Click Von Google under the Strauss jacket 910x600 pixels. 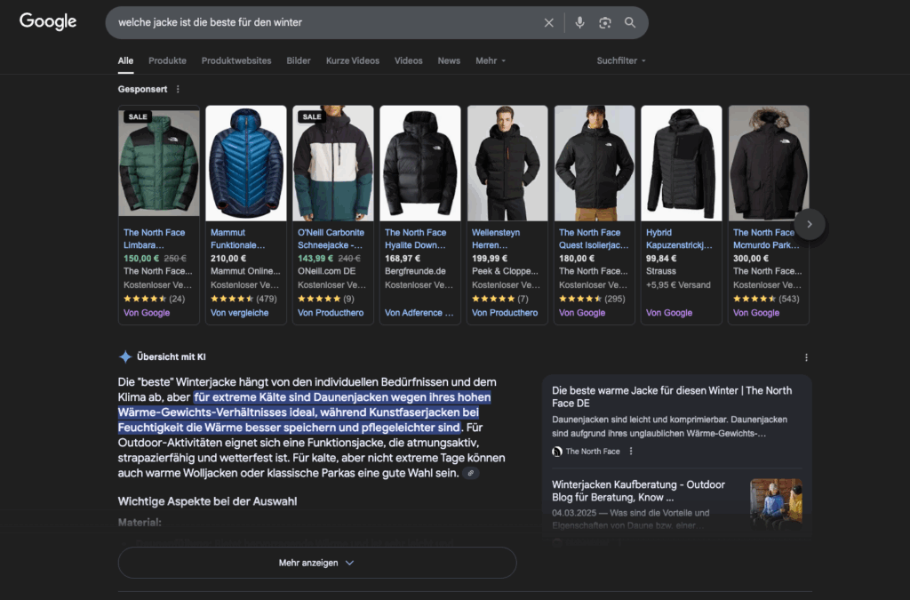pyautogui.click(x=668, y=313)
